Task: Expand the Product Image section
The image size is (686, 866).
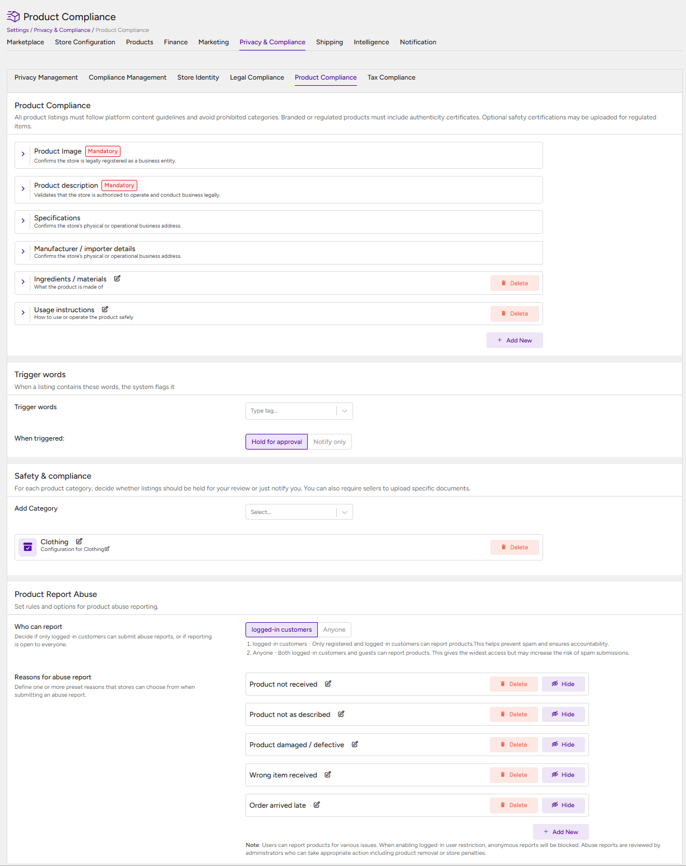Action: (23, 154)
